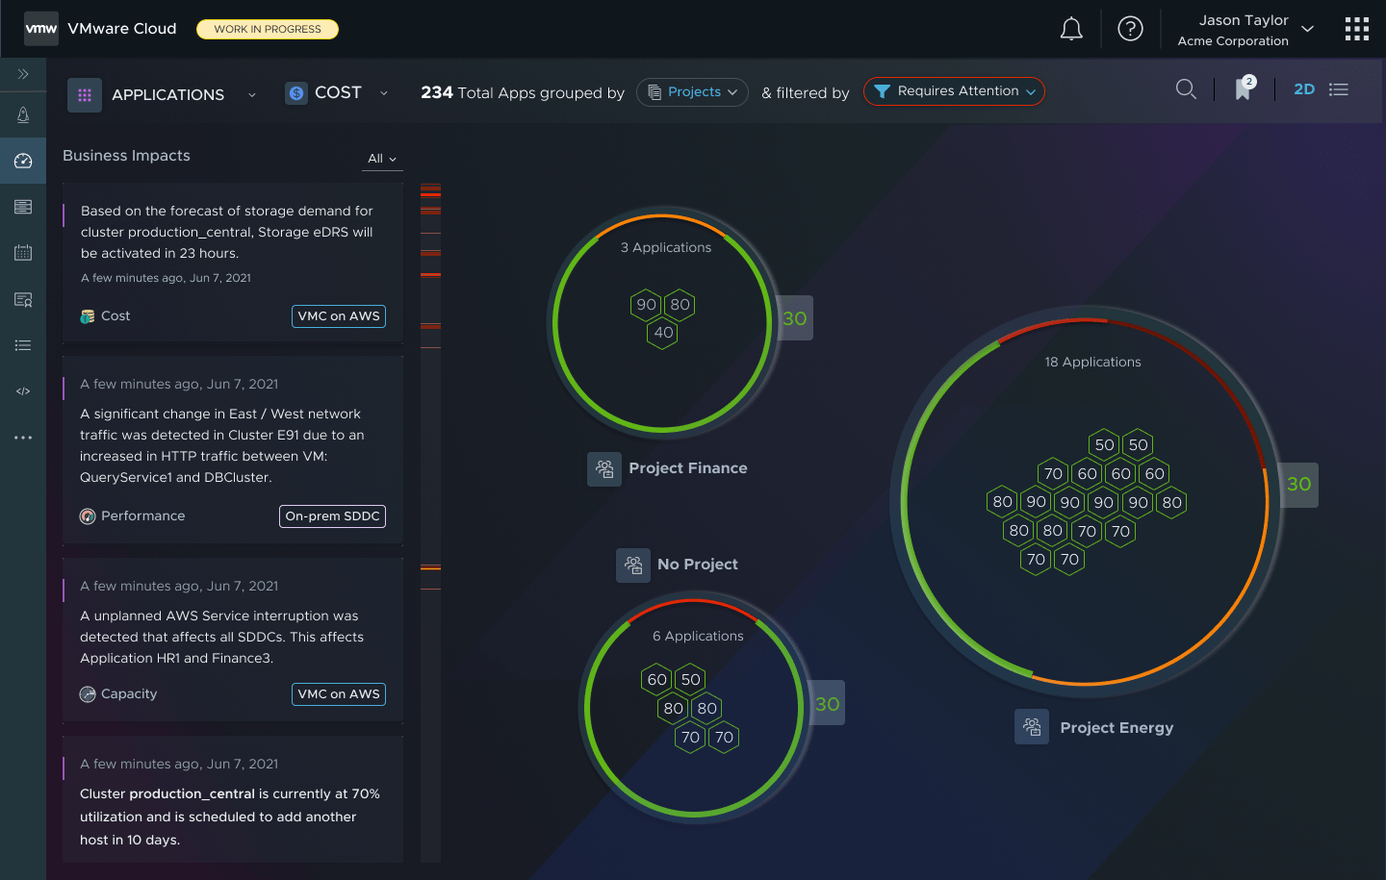The height and width of the screenshot is (880, 1386).
Task: Open the All filter above Business Impacts
Action: click(x=382, y=159)
